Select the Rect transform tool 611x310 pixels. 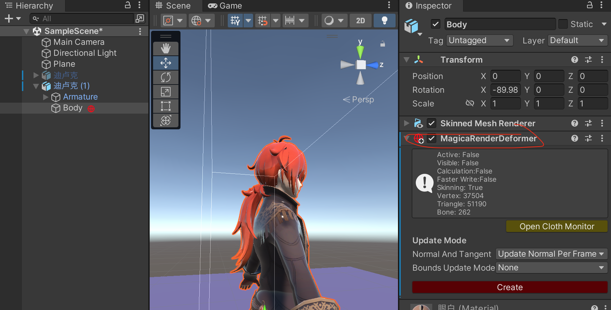166,106
